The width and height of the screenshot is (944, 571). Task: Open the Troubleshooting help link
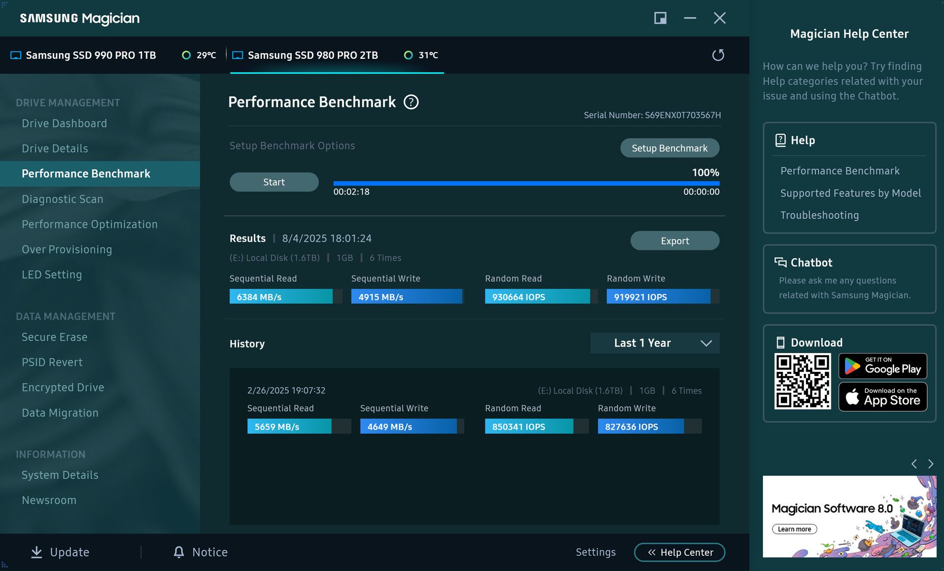pyautogui.click(x=819, y=215)
